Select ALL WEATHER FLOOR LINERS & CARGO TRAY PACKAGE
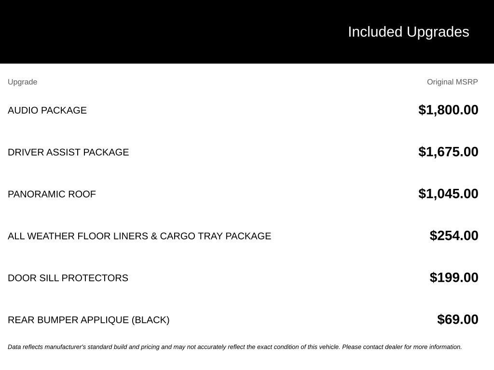 (139, 236)
